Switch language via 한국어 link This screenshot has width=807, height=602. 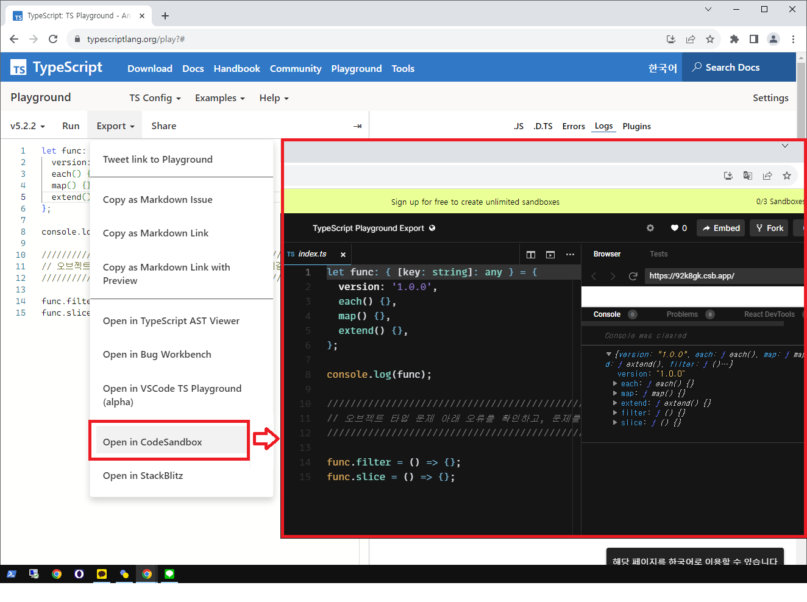(x=663, y=68)
